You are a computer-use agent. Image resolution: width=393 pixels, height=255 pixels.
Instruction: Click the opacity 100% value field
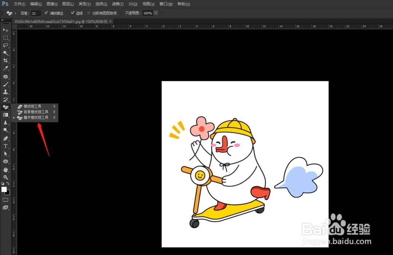(x=148, y=13)
